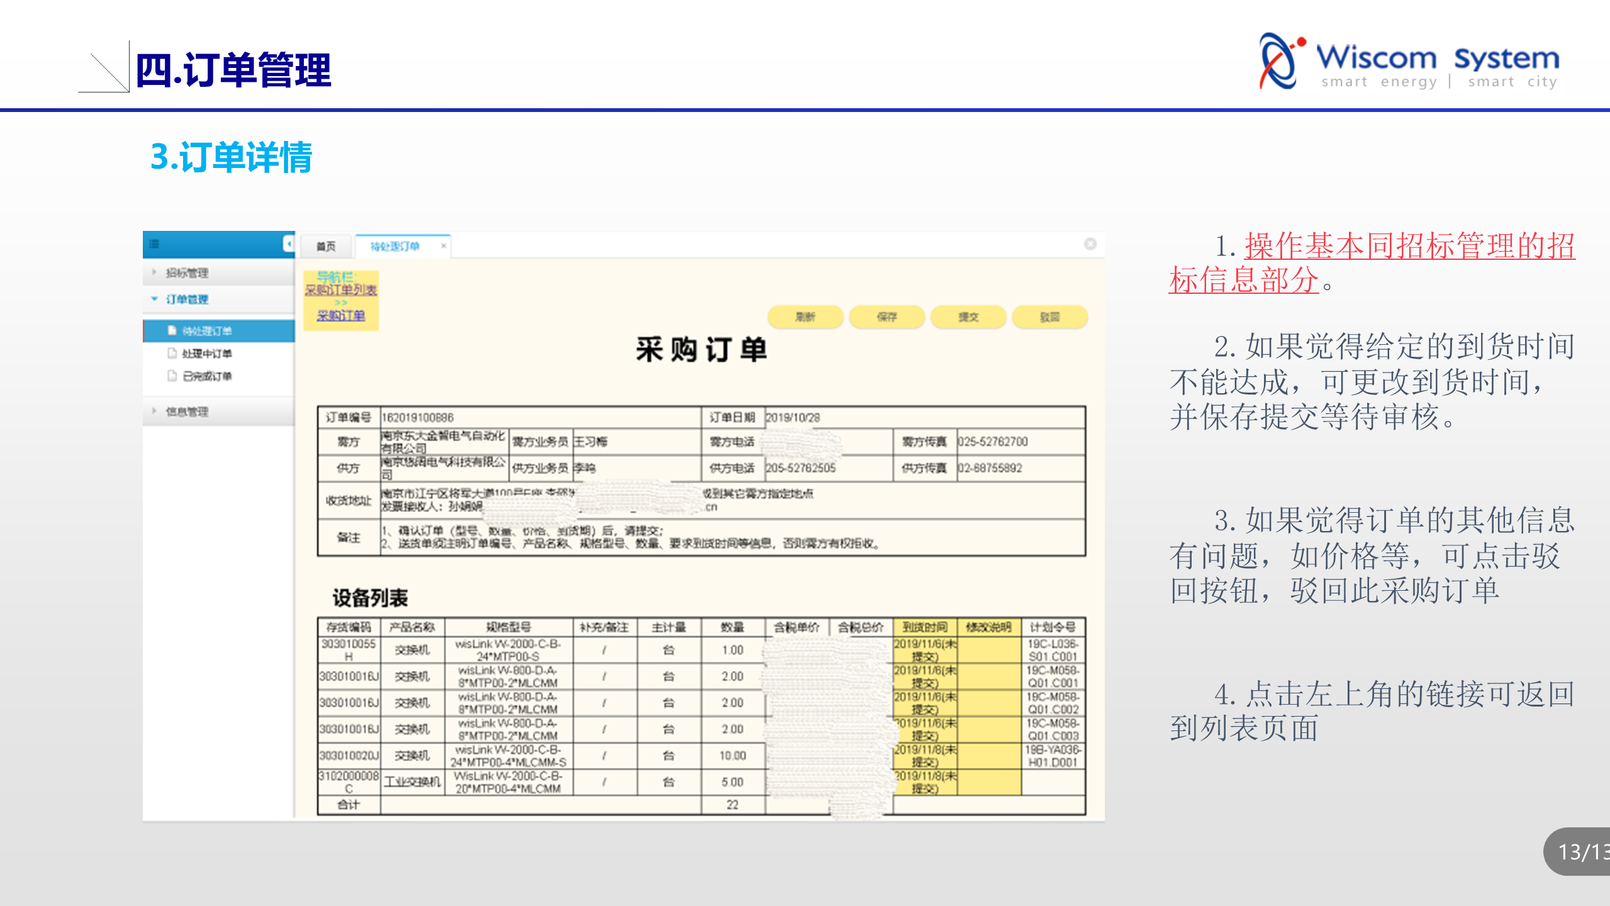Click the 刷新 button
Image resolution: width=1610 pixels, height=906 pixels.
[805, 317]
